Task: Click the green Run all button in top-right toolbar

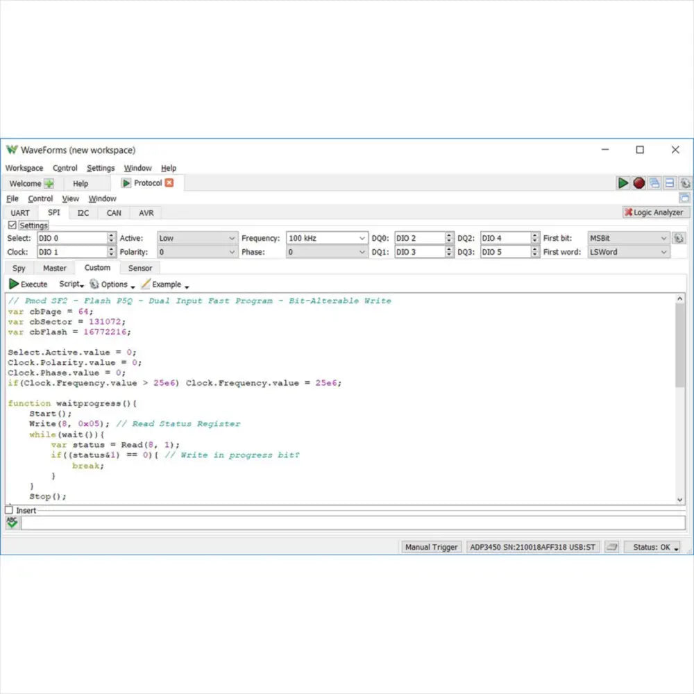Action: (x=623, y=183)
